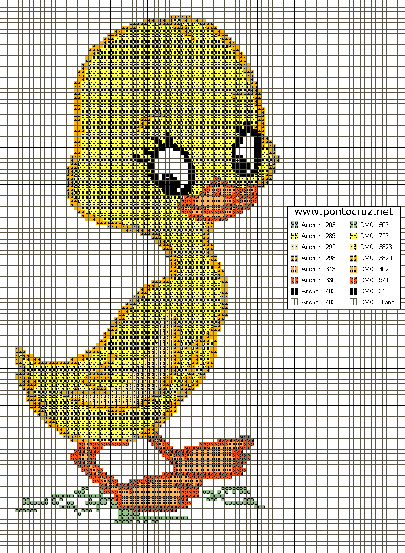The image size is (405, 553).
Task: Click the 'Anchor : 330' legend entry
Action: pos(319,280)
